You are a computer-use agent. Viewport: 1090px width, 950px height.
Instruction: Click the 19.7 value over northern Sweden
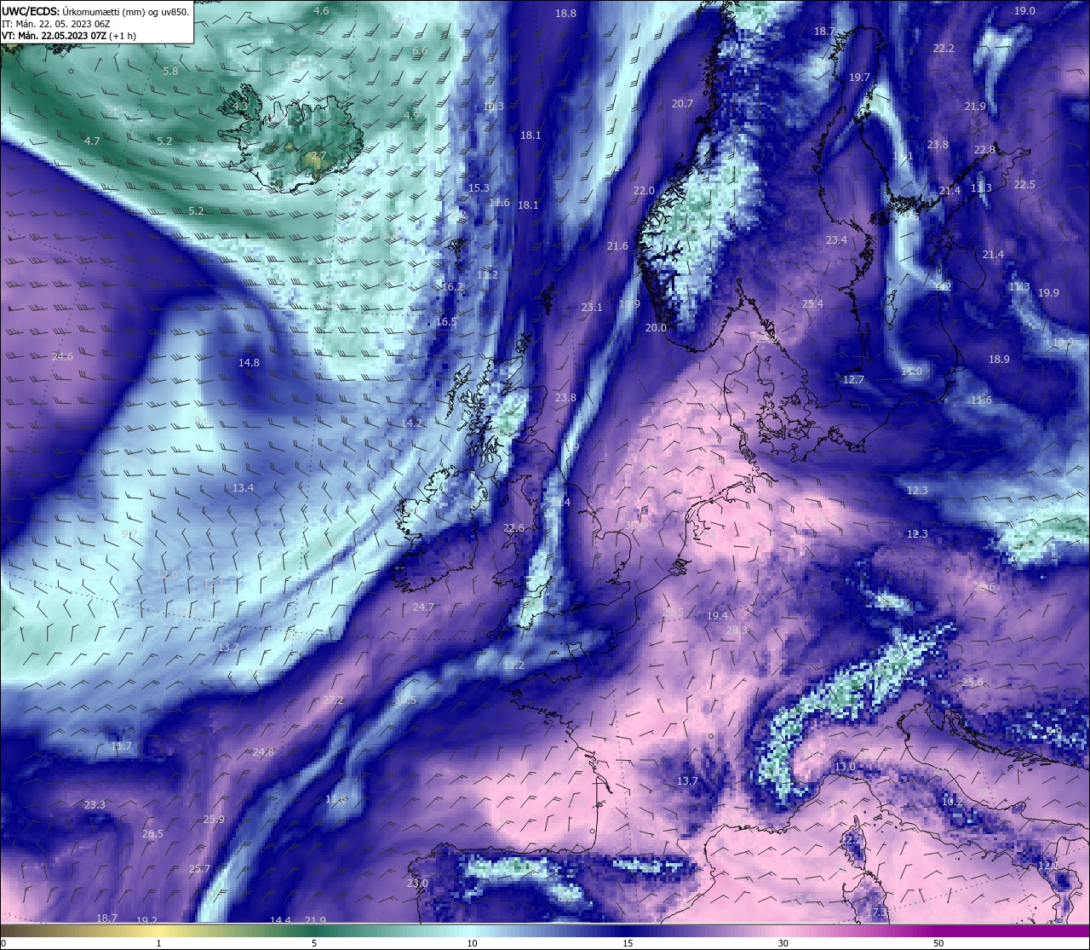[859, 78]
